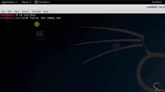
Task: Open the clock showing Fri 09:12
Action: pyautogui.click(x=157, y=2)
